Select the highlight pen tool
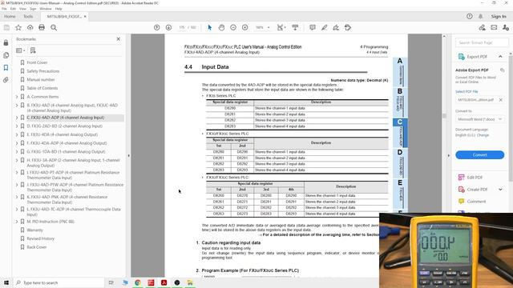This screenshot has width=513, height=288. [x=324, y=28]
